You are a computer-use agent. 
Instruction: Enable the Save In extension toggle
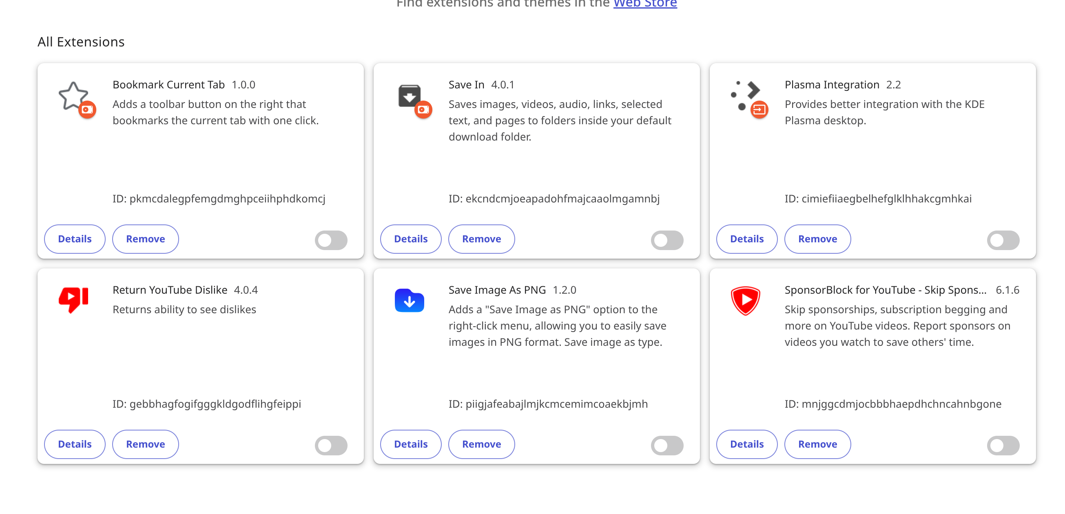(x=667, y=240)
